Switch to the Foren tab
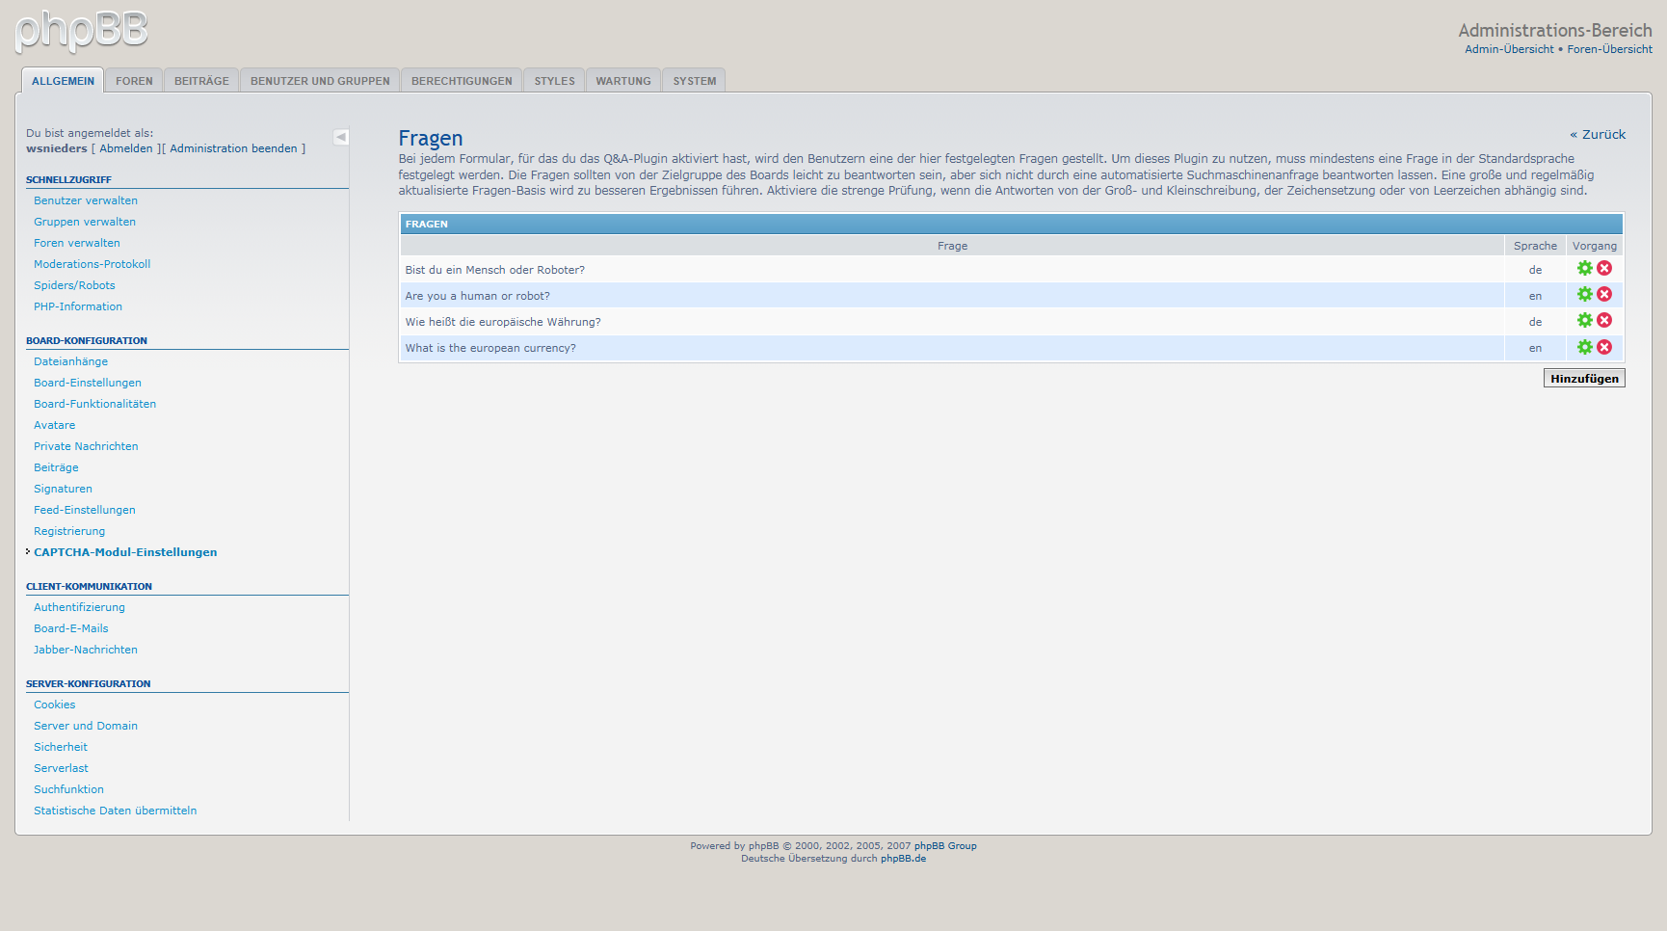The width and height of the screenshot is (1667, 931). pyautogui.click(x=134, y=81)
